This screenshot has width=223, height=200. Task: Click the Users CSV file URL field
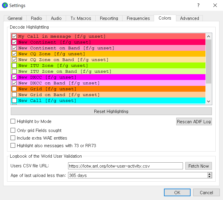tap(125, 166)
